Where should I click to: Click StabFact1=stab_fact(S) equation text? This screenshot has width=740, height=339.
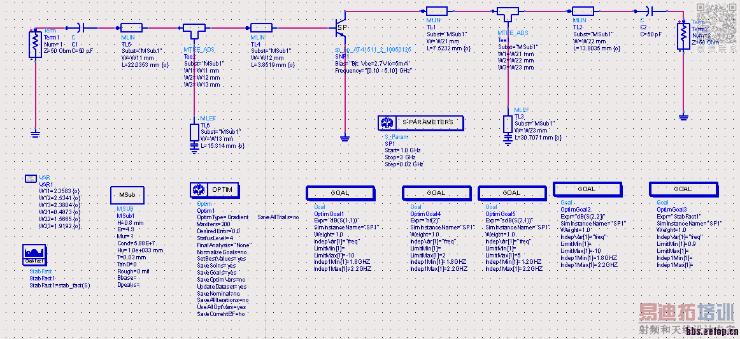point(60,285)
